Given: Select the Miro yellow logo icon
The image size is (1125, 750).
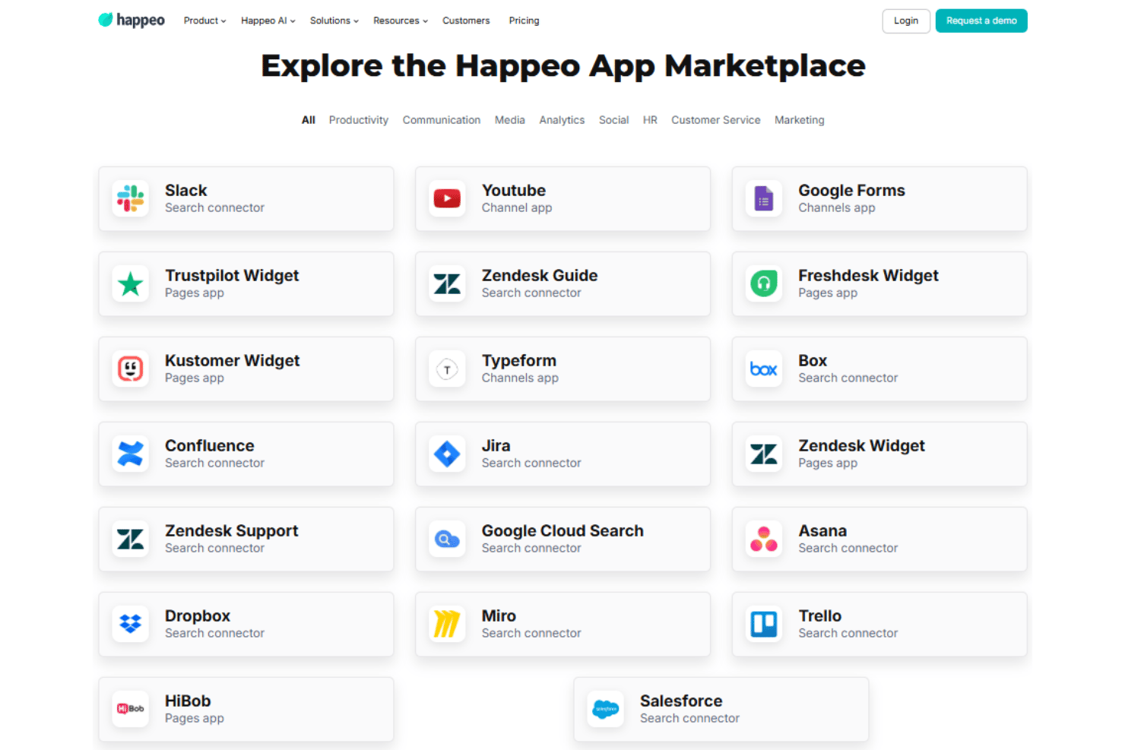Looking at the screenshot, I should 447,624.
